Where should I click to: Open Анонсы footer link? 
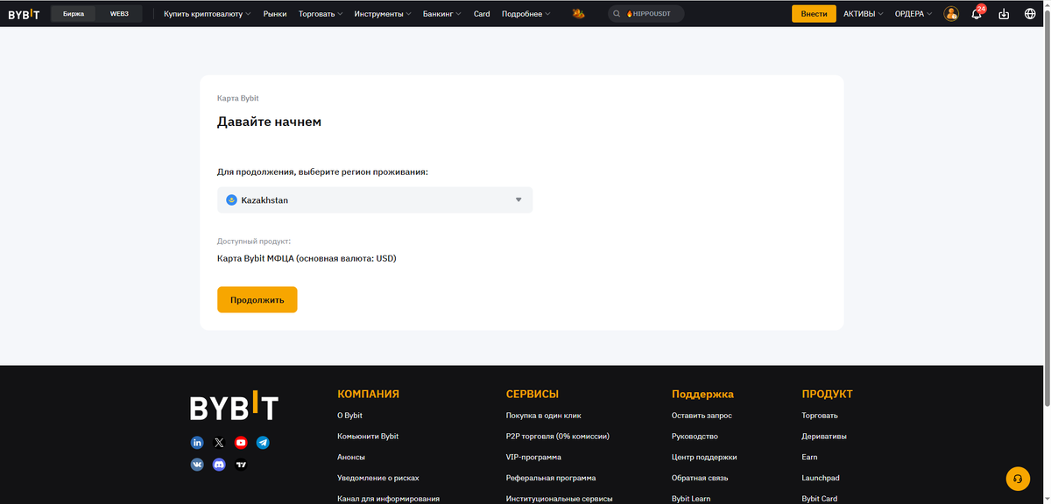[x=351, y=457]
